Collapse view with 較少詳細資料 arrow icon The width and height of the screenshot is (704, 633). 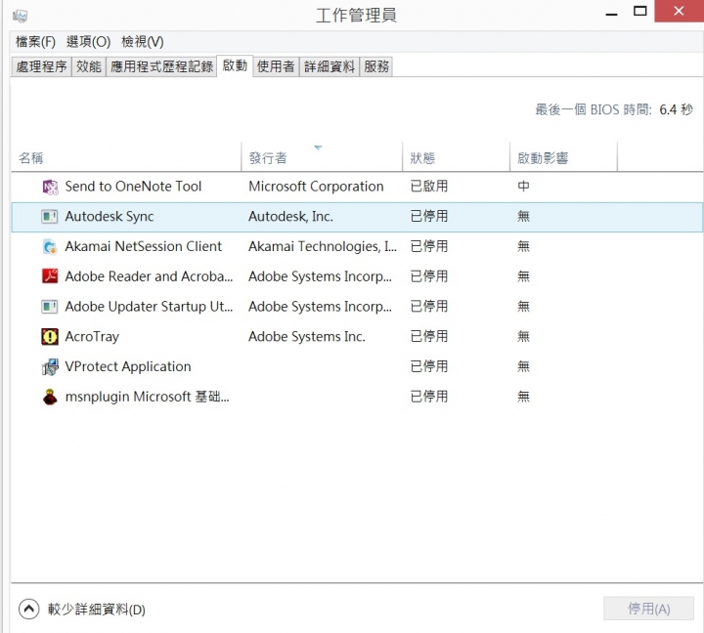[x=28, y=609]
